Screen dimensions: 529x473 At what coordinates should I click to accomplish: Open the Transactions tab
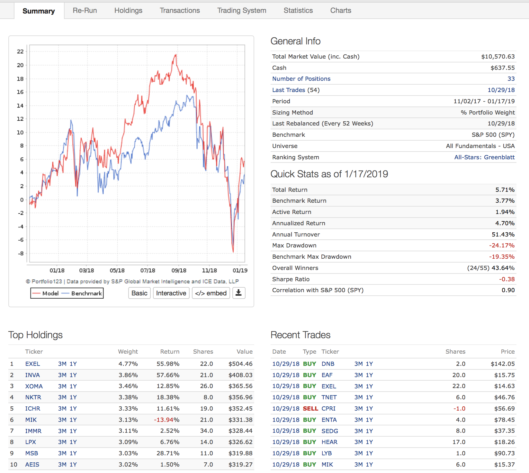tap(180, 11)
